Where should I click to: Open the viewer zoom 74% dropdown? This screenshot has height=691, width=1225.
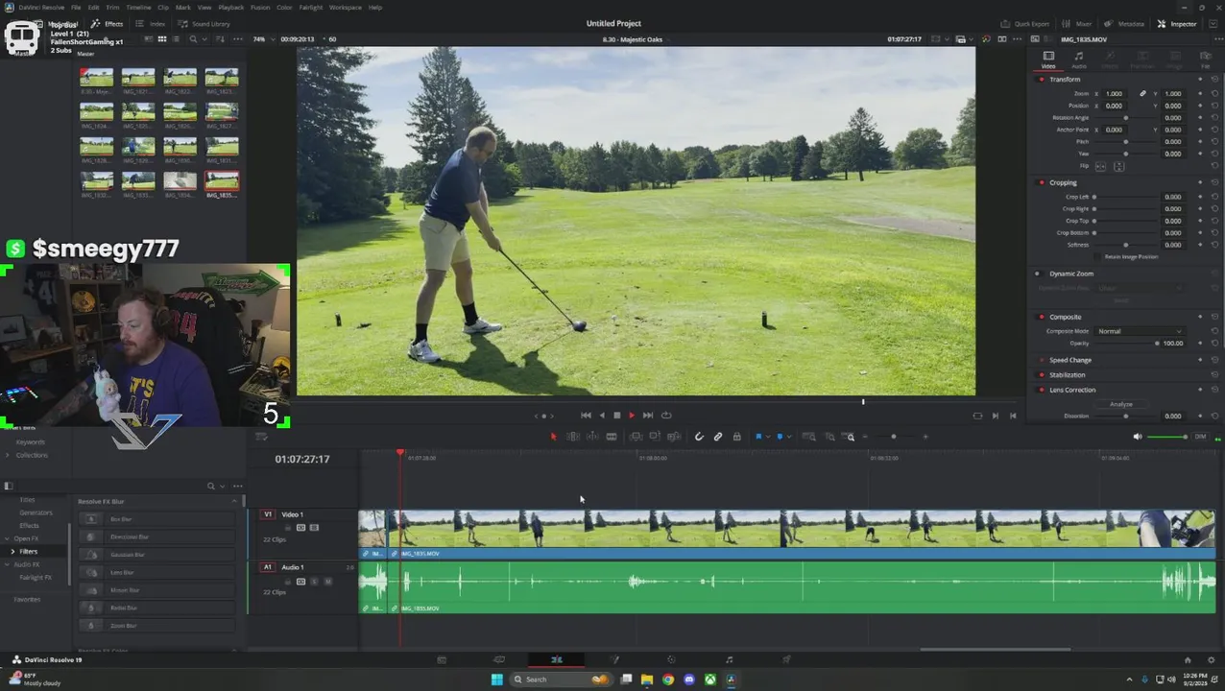click(260, 39)
